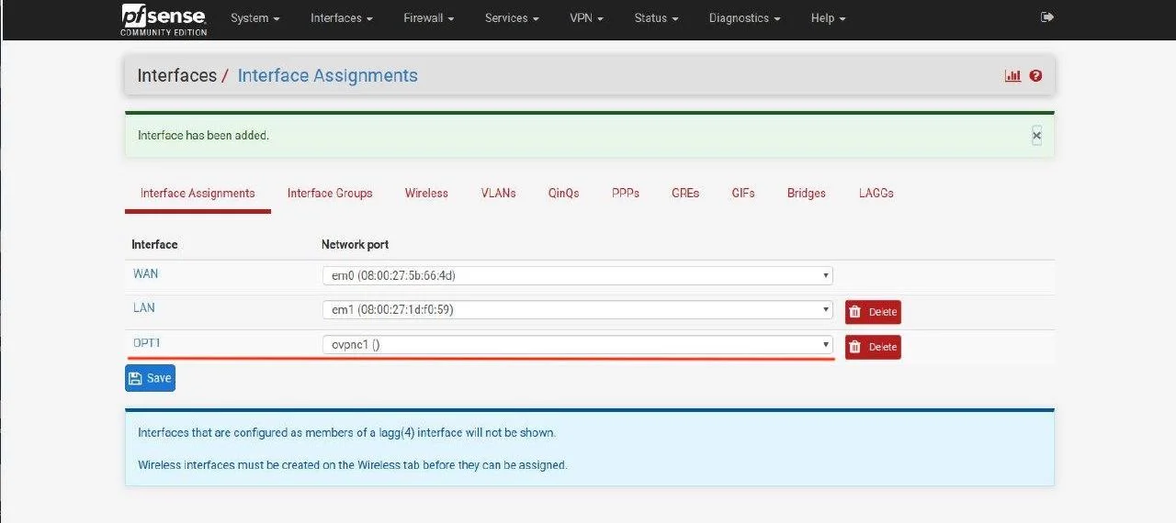Open the status graph chart icon
This screenshot has height=523, width=1176.
click(x=1012, y=76)
